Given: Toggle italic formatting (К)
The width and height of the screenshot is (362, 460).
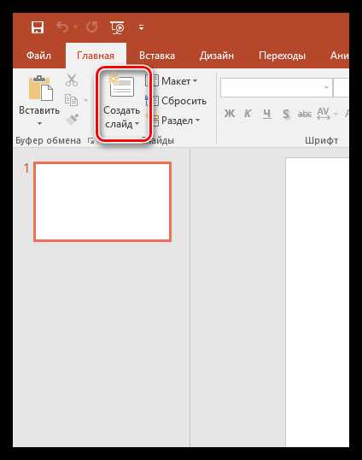Looking at the screenshot, I should [x=248, y=113].
